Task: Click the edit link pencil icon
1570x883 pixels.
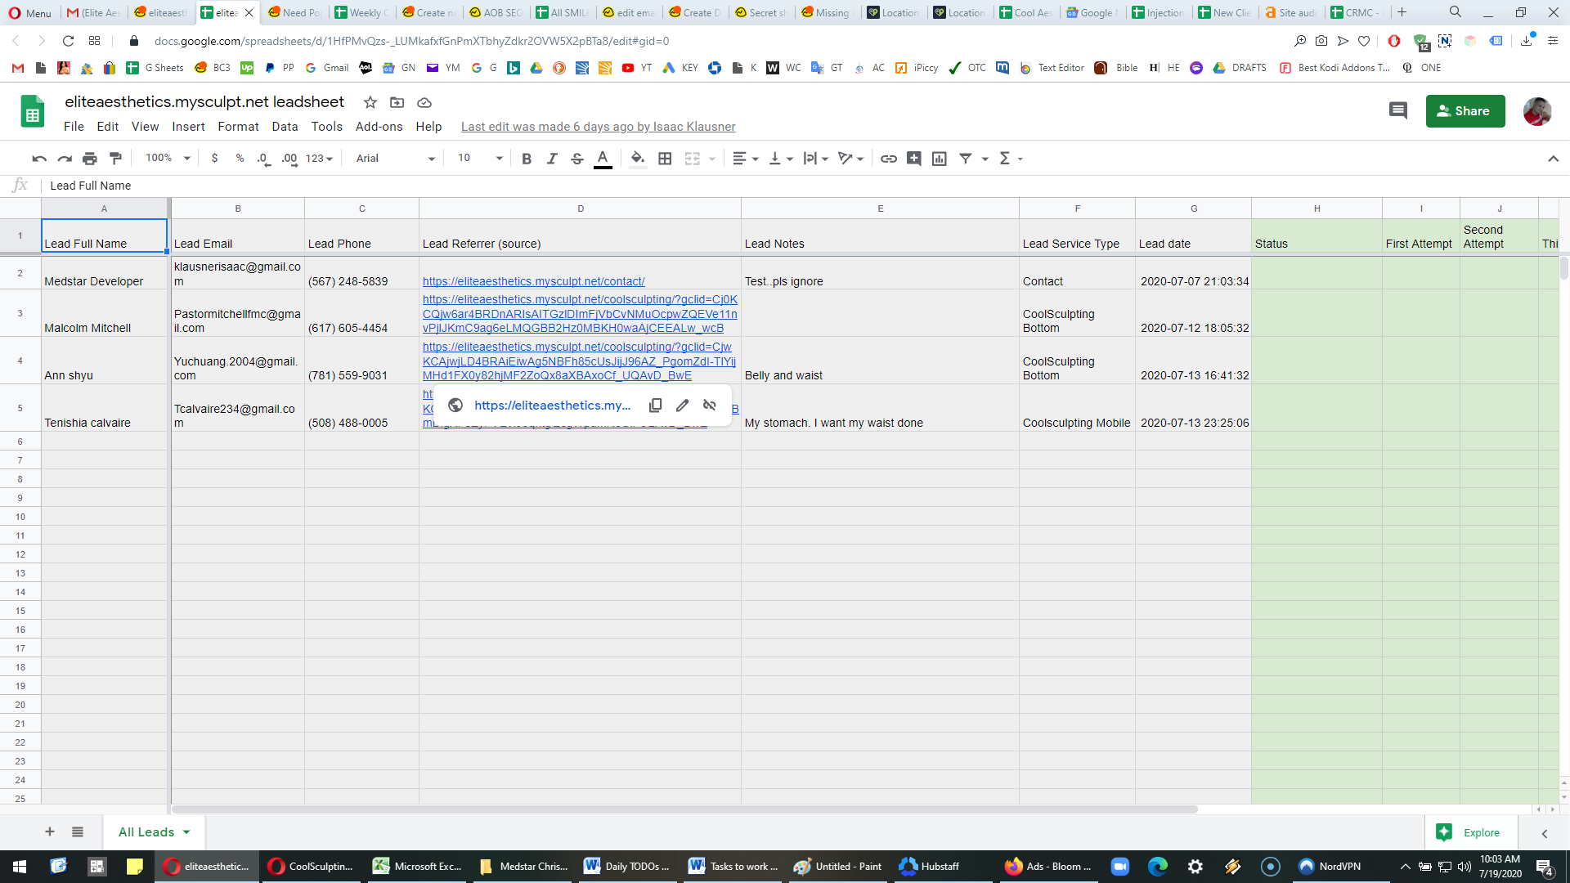Action: 683,406
